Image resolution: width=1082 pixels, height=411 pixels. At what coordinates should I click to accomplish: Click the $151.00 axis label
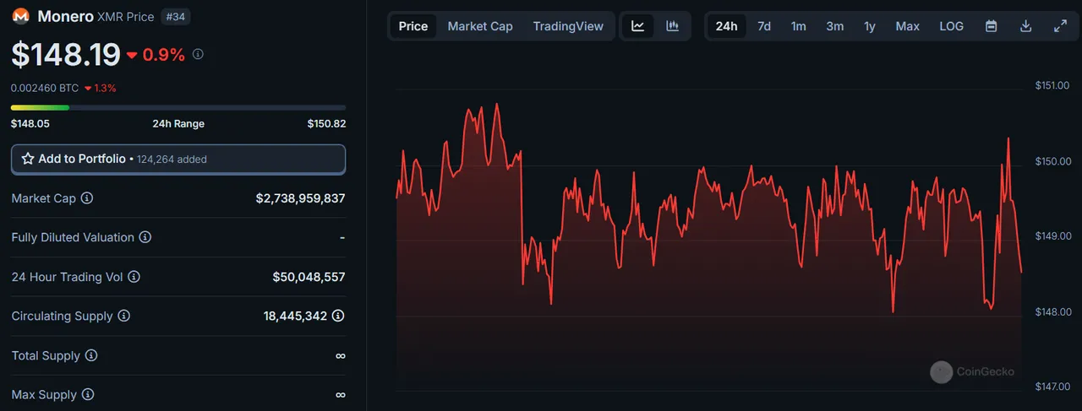(x=1052, y=85)
